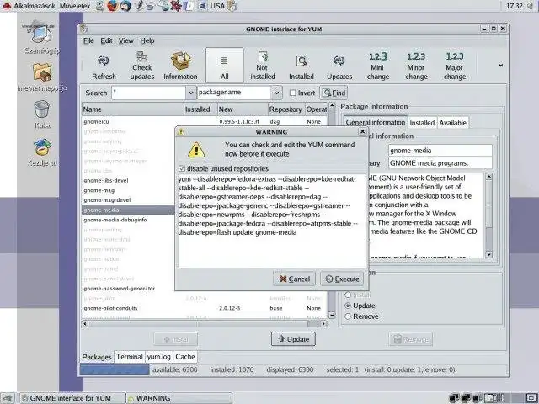Select the gnome-pilot-conduits package row
The height and width of the screenshot is (404, 539).
pos(204,308)
